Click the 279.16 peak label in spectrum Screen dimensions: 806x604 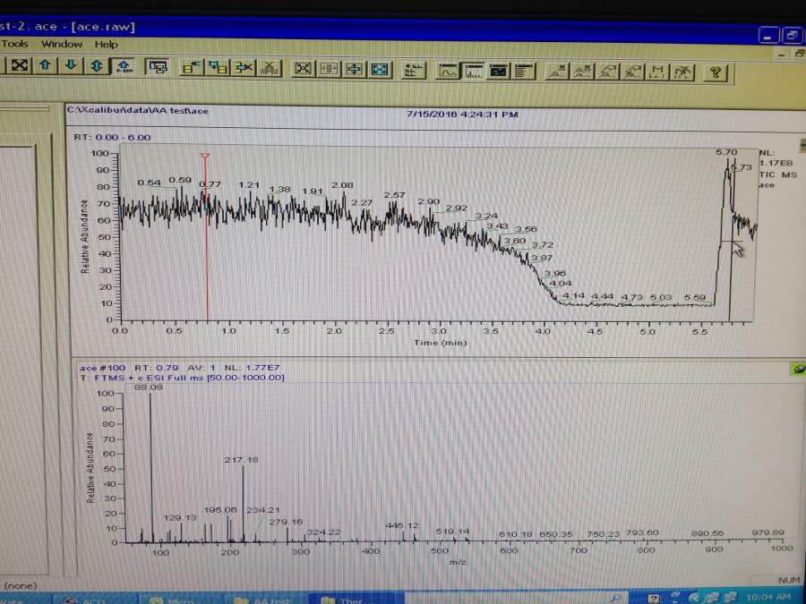[286, 522]
